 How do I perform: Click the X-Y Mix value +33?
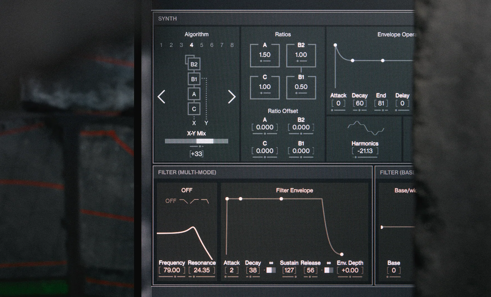196,154
